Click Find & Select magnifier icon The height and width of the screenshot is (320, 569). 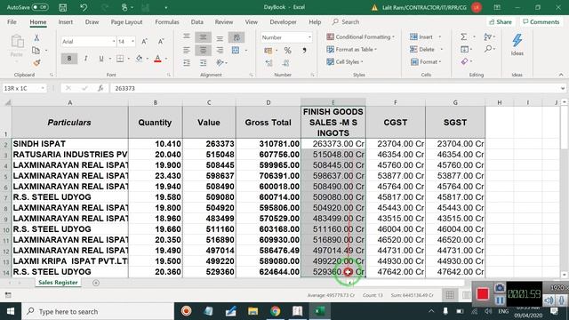[488, 49]
